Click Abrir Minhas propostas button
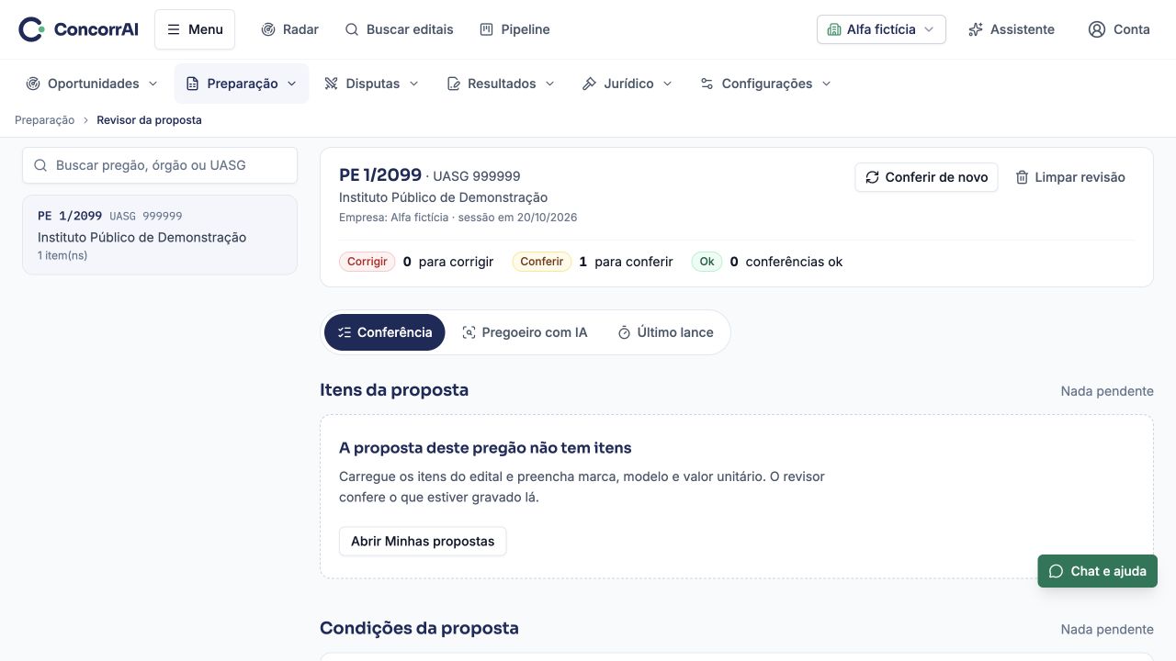The width and height of the screenshot is (1176, 661). coord(423,542)
